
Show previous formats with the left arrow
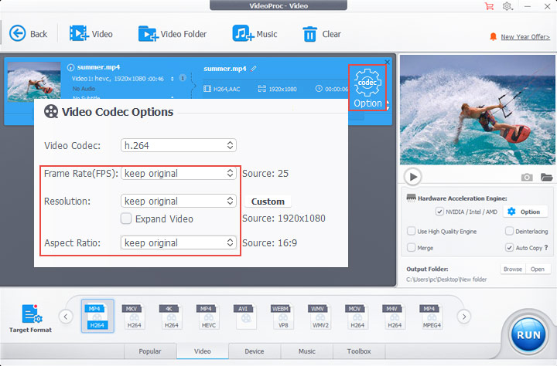coord(66,317)
